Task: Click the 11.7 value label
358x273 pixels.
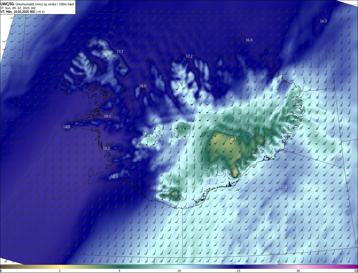Action: click(x=338, y=161)
